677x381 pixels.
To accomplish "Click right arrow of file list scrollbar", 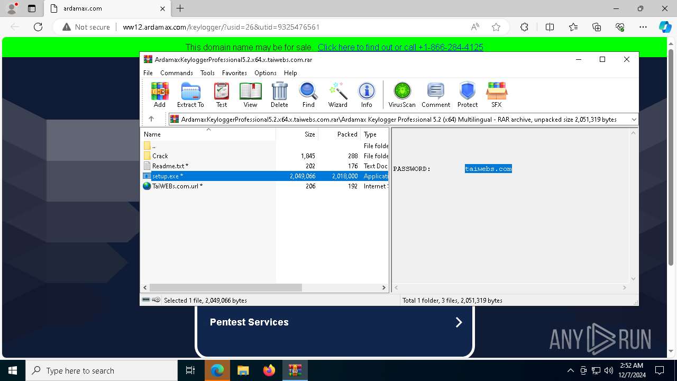I will tap(384, 287).
